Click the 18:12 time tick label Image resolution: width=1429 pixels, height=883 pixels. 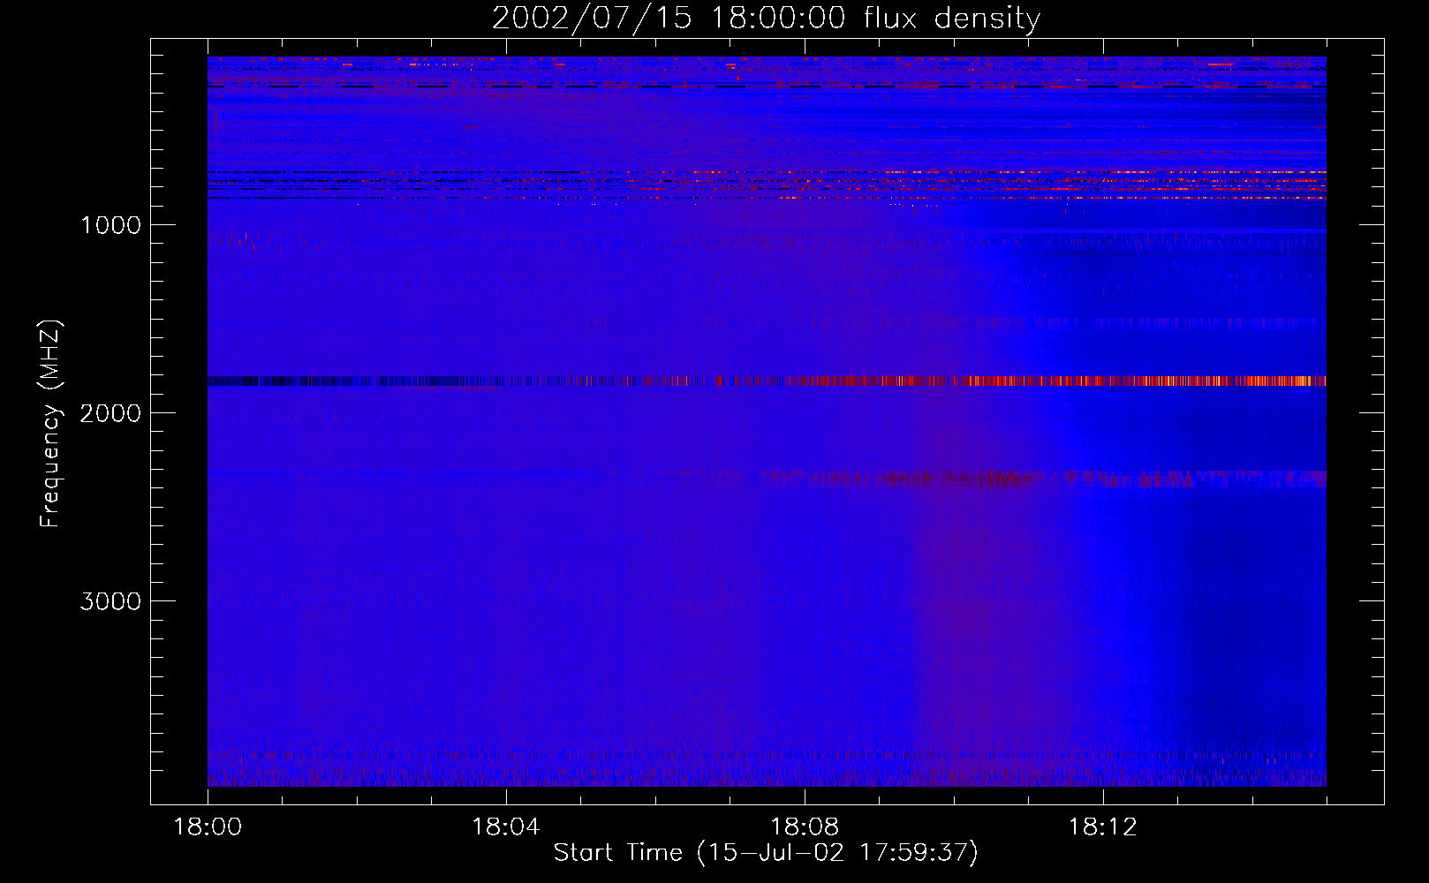point(1102,827)
